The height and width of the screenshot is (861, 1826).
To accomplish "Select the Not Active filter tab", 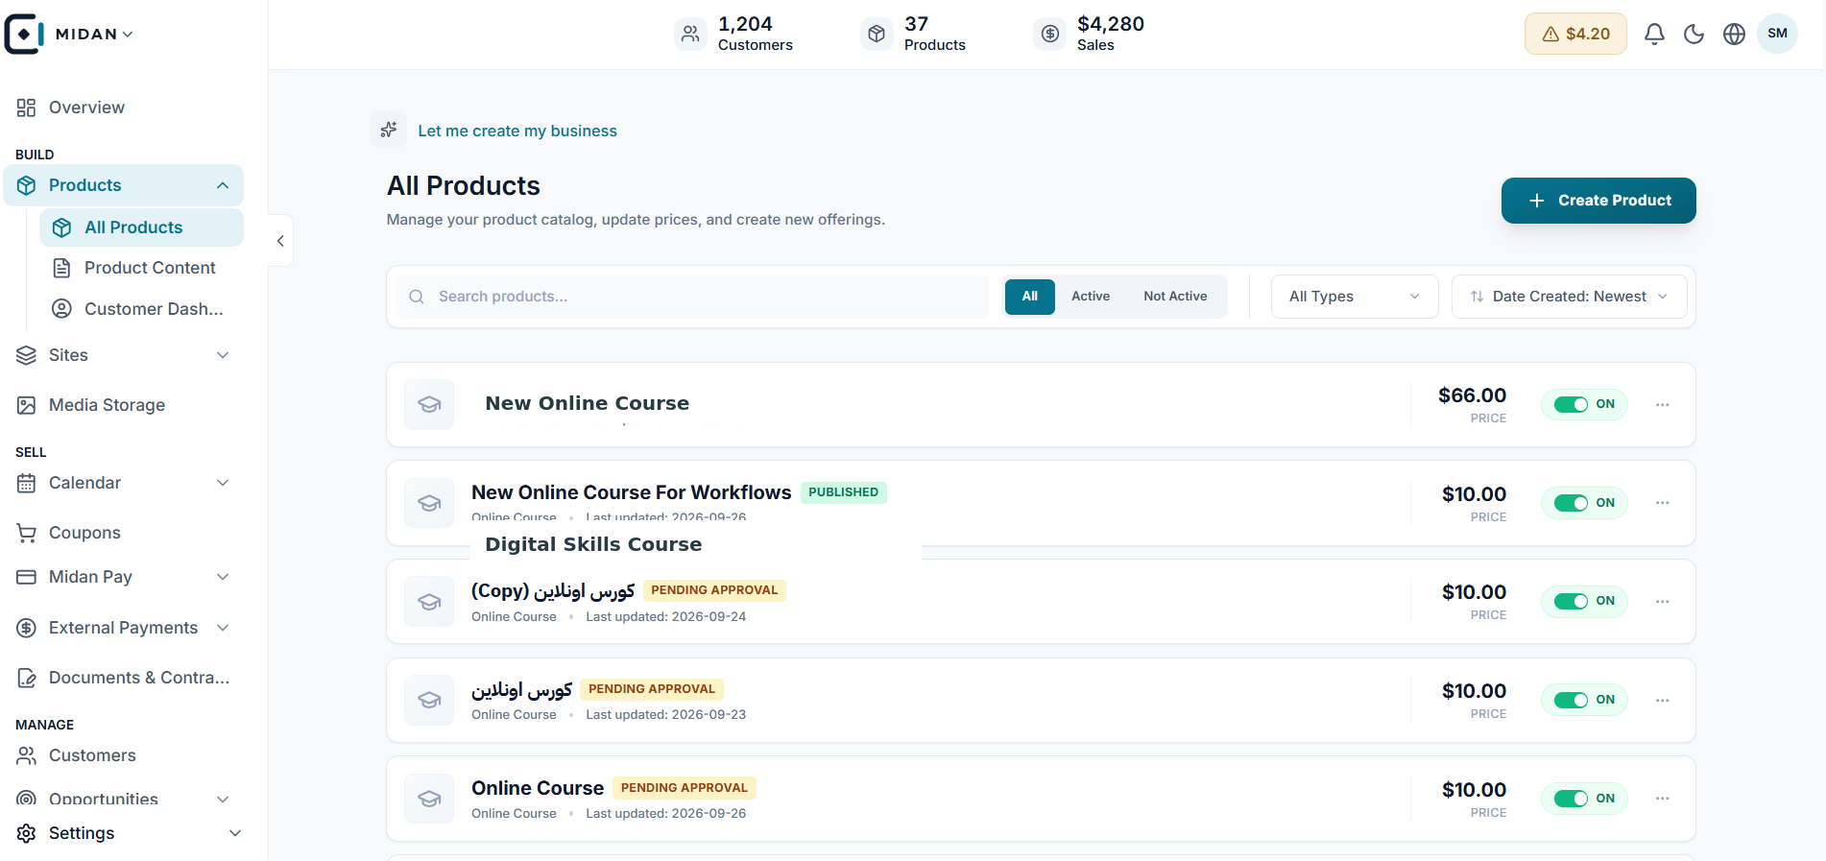I will pos(1175,297).
